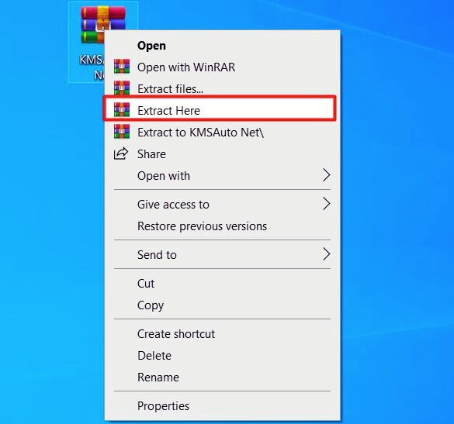Expand the Give access to submenu arrow
Image resolution: width=454 pixels, height=424 pixels.
point(326,204)
